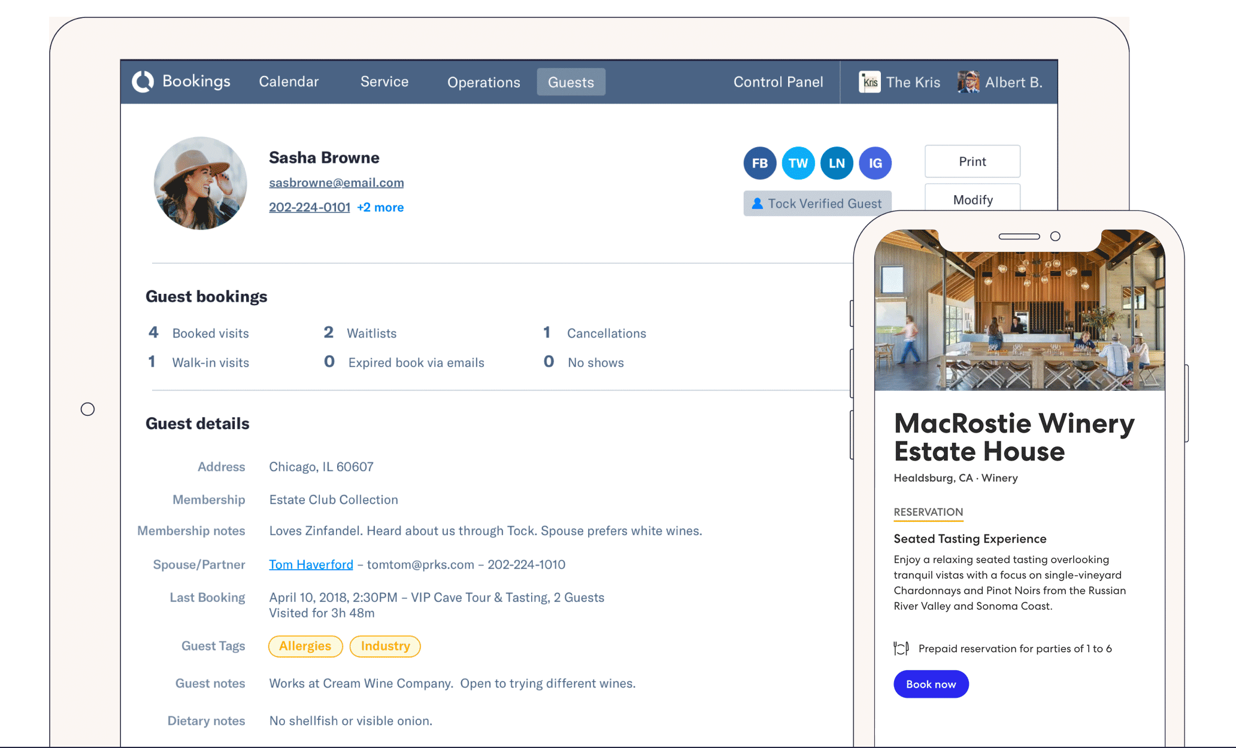Click phone number 202-224-0101

pos(310,207)
